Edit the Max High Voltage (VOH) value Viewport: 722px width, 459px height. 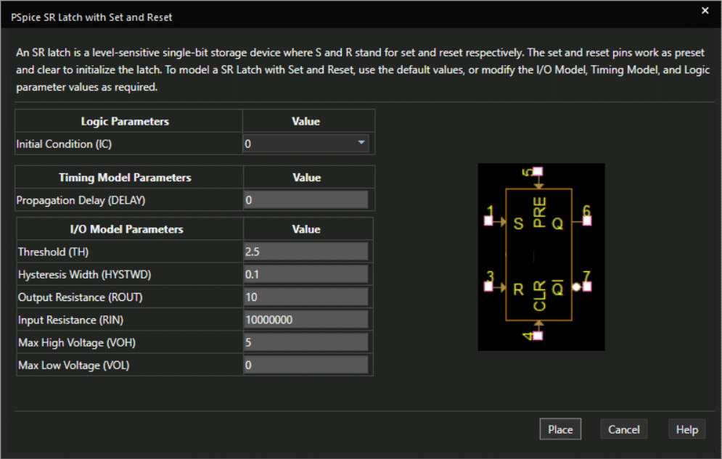pyautogui.click(x=306, y=342)
